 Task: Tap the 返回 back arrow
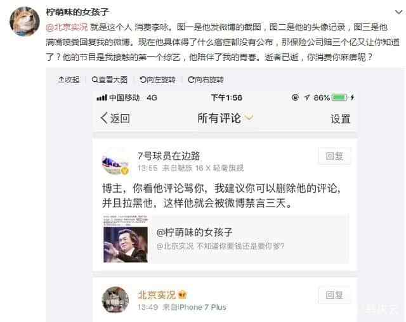104,118
